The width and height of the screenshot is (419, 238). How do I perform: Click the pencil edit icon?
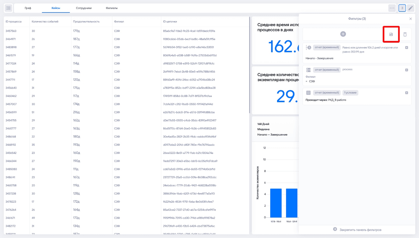coord(411,8)
